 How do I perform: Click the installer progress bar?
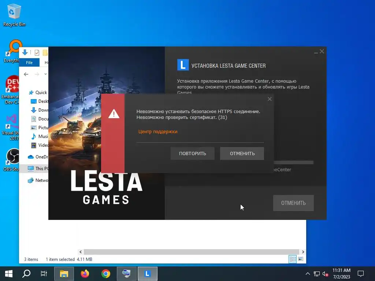(294, 162)
